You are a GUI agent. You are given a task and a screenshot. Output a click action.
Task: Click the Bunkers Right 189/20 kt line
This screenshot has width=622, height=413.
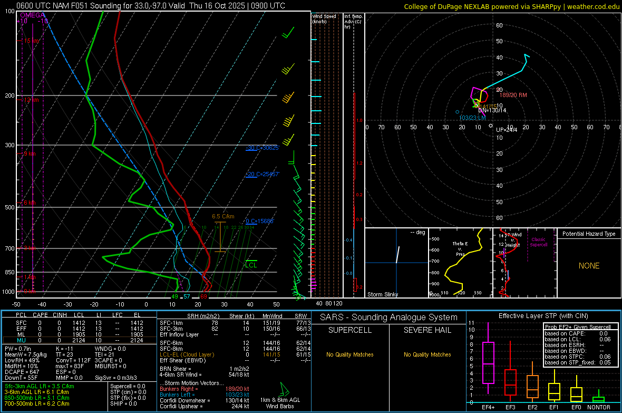click(205, 389)
